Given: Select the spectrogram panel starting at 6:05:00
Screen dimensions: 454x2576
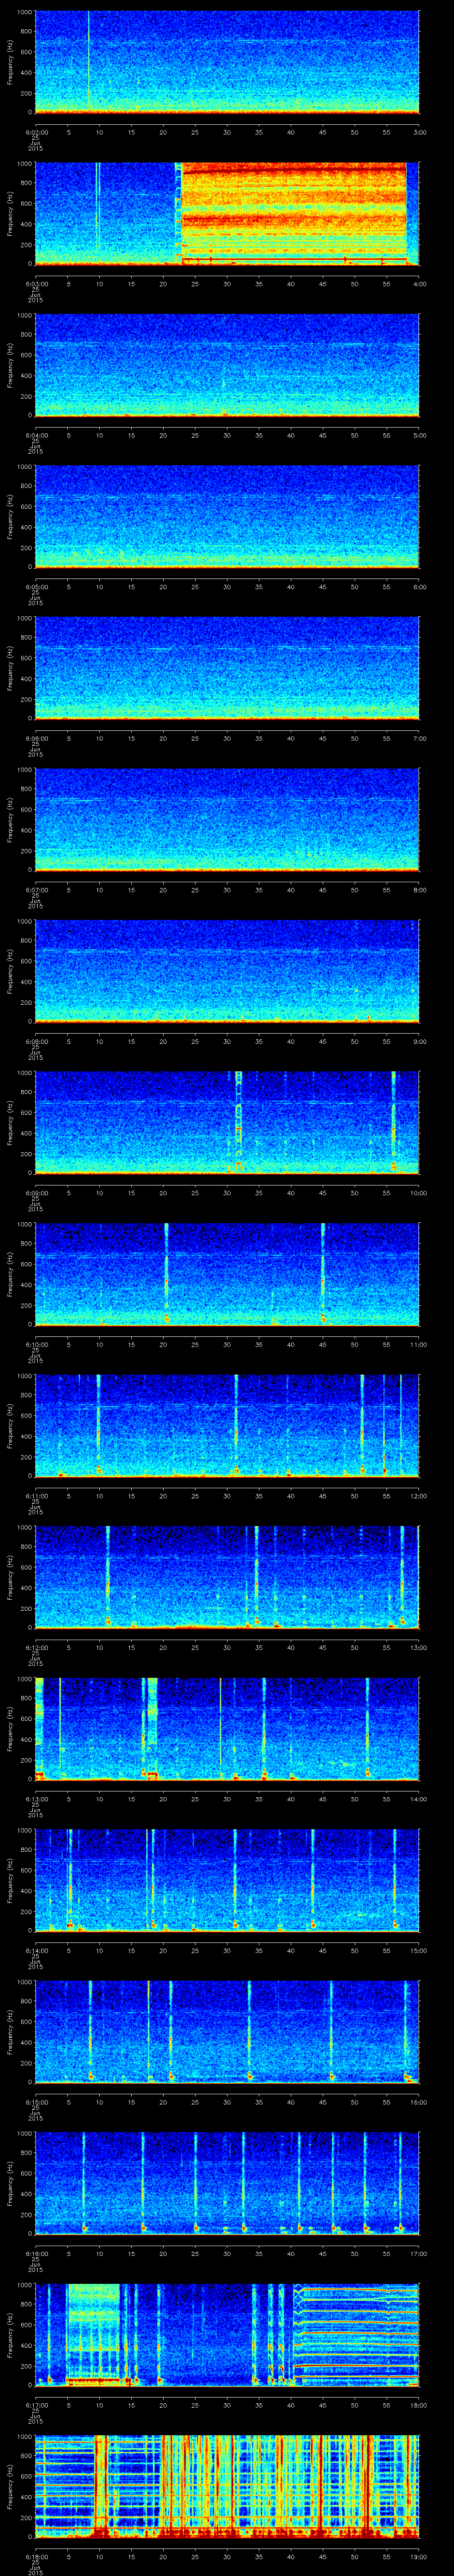Looking at the screenshot, I should coord(227,516).
